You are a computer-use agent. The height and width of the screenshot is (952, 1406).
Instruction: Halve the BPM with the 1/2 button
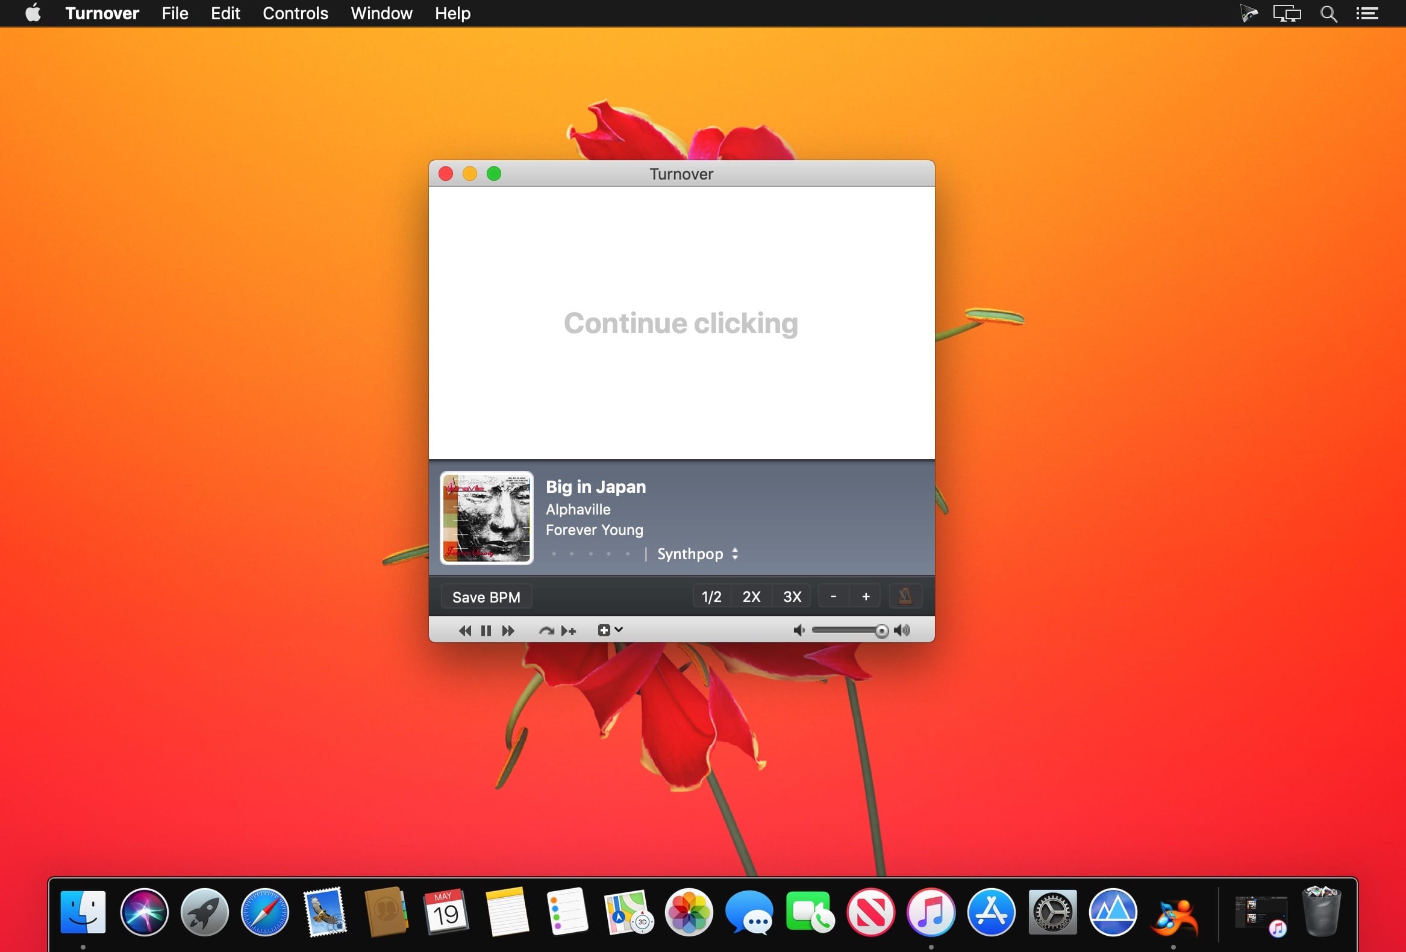point(711,597)
